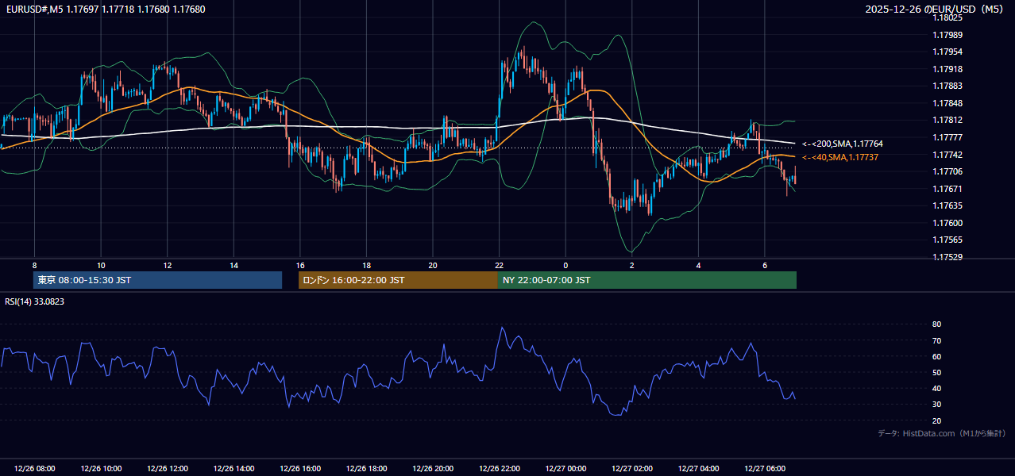Click hour marker 8 under price chart
This screenshot has height=476, width=1015.
point(34,265)
